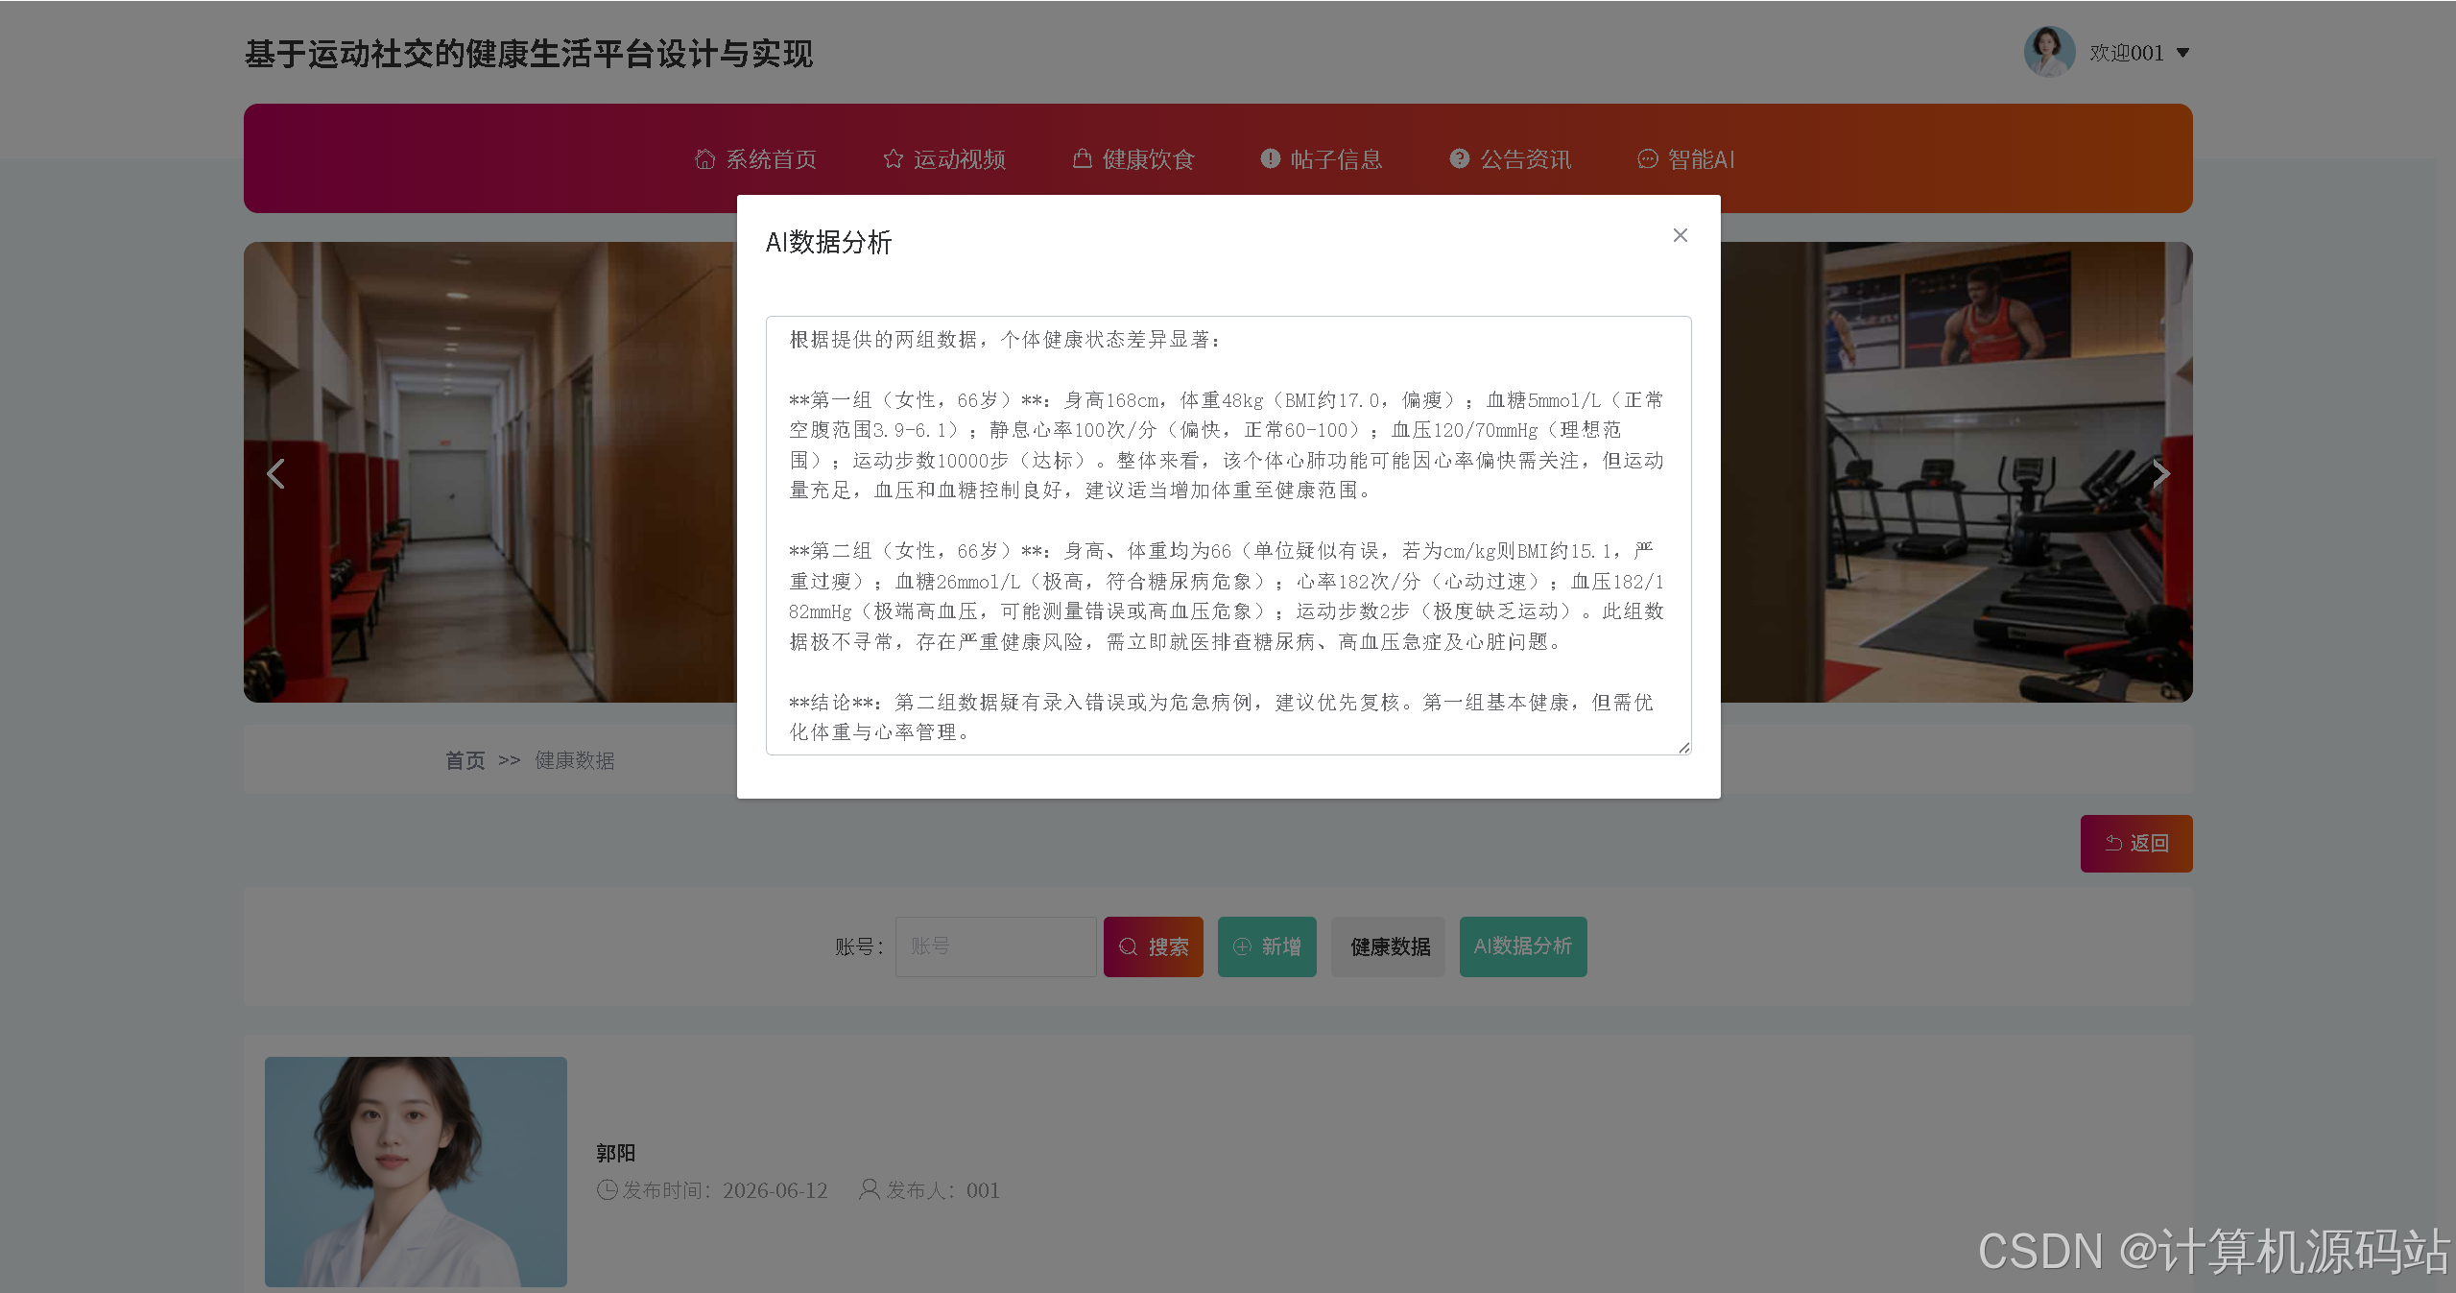Click the textarea resize handle corner

point(1684,748)
